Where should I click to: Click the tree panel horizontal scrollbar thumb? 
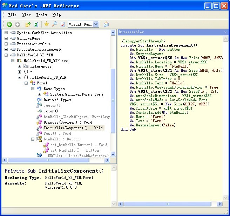coord(49,160)
